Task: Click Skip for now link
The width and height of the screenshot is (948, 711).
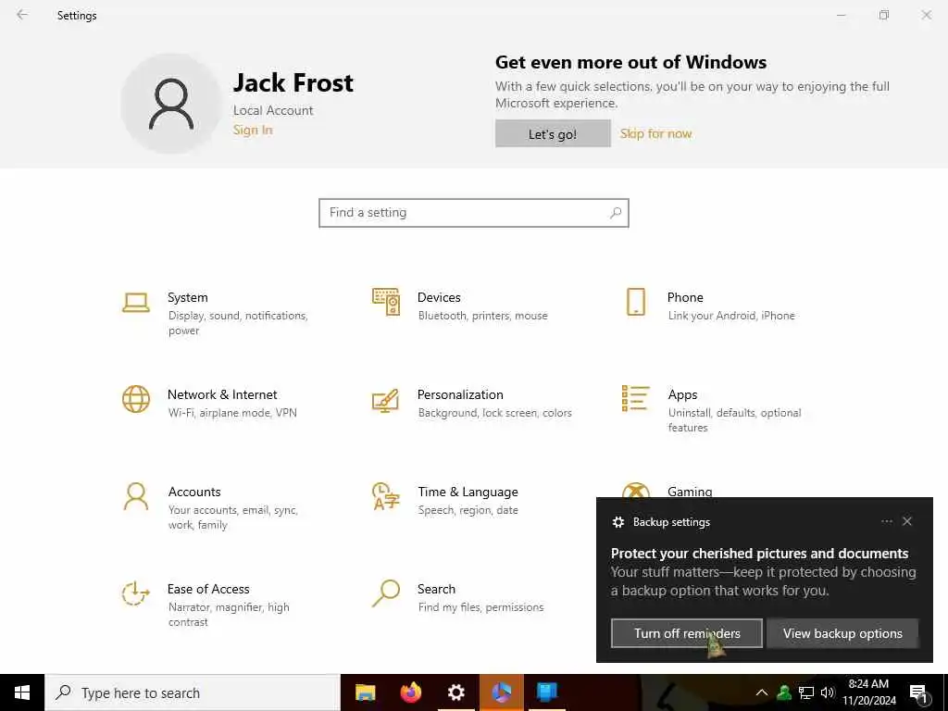Action: [x=656, y=133]
